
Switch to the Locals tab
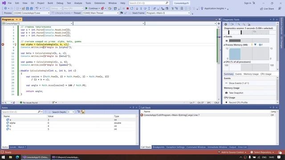coord(13,147)
